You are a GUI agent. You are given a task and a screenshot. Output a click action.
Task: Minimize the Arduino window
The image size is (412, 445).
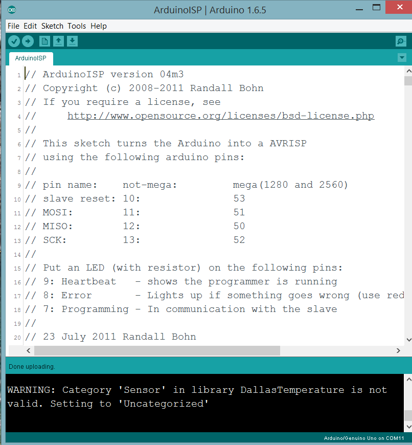359,10
